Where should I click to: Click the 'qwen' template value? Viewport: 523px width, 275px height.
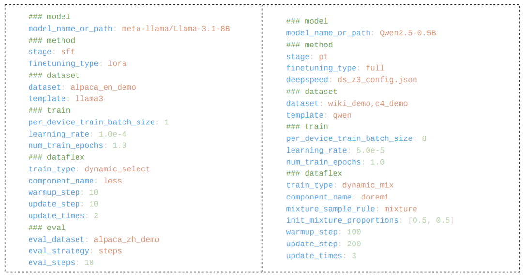[x=342, y=115]
